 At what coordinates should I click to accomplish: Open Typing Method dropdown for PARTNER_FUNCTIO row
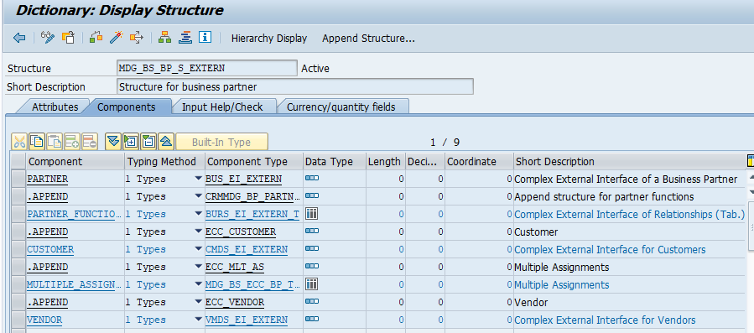198,214
